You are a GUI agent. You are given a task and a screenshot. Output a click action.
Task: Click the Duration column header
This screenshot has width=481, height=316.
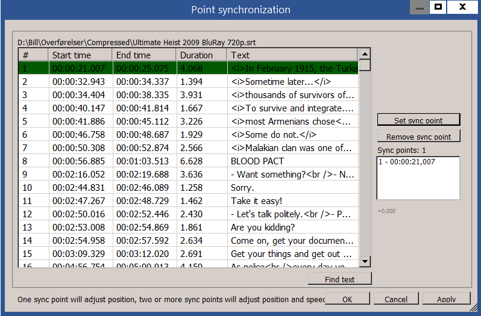[x=201, y=55]
